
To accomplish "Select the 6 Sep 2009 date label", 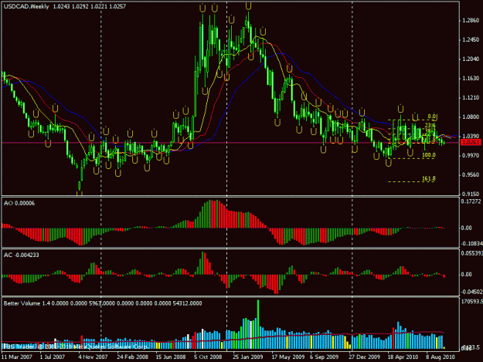I will [x=325, y=357].
